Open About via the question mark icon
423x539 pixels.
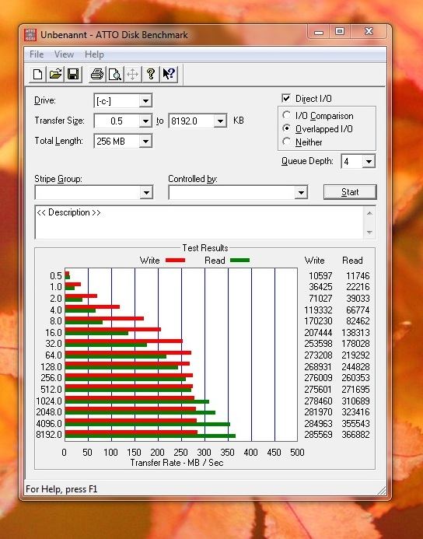151,74
